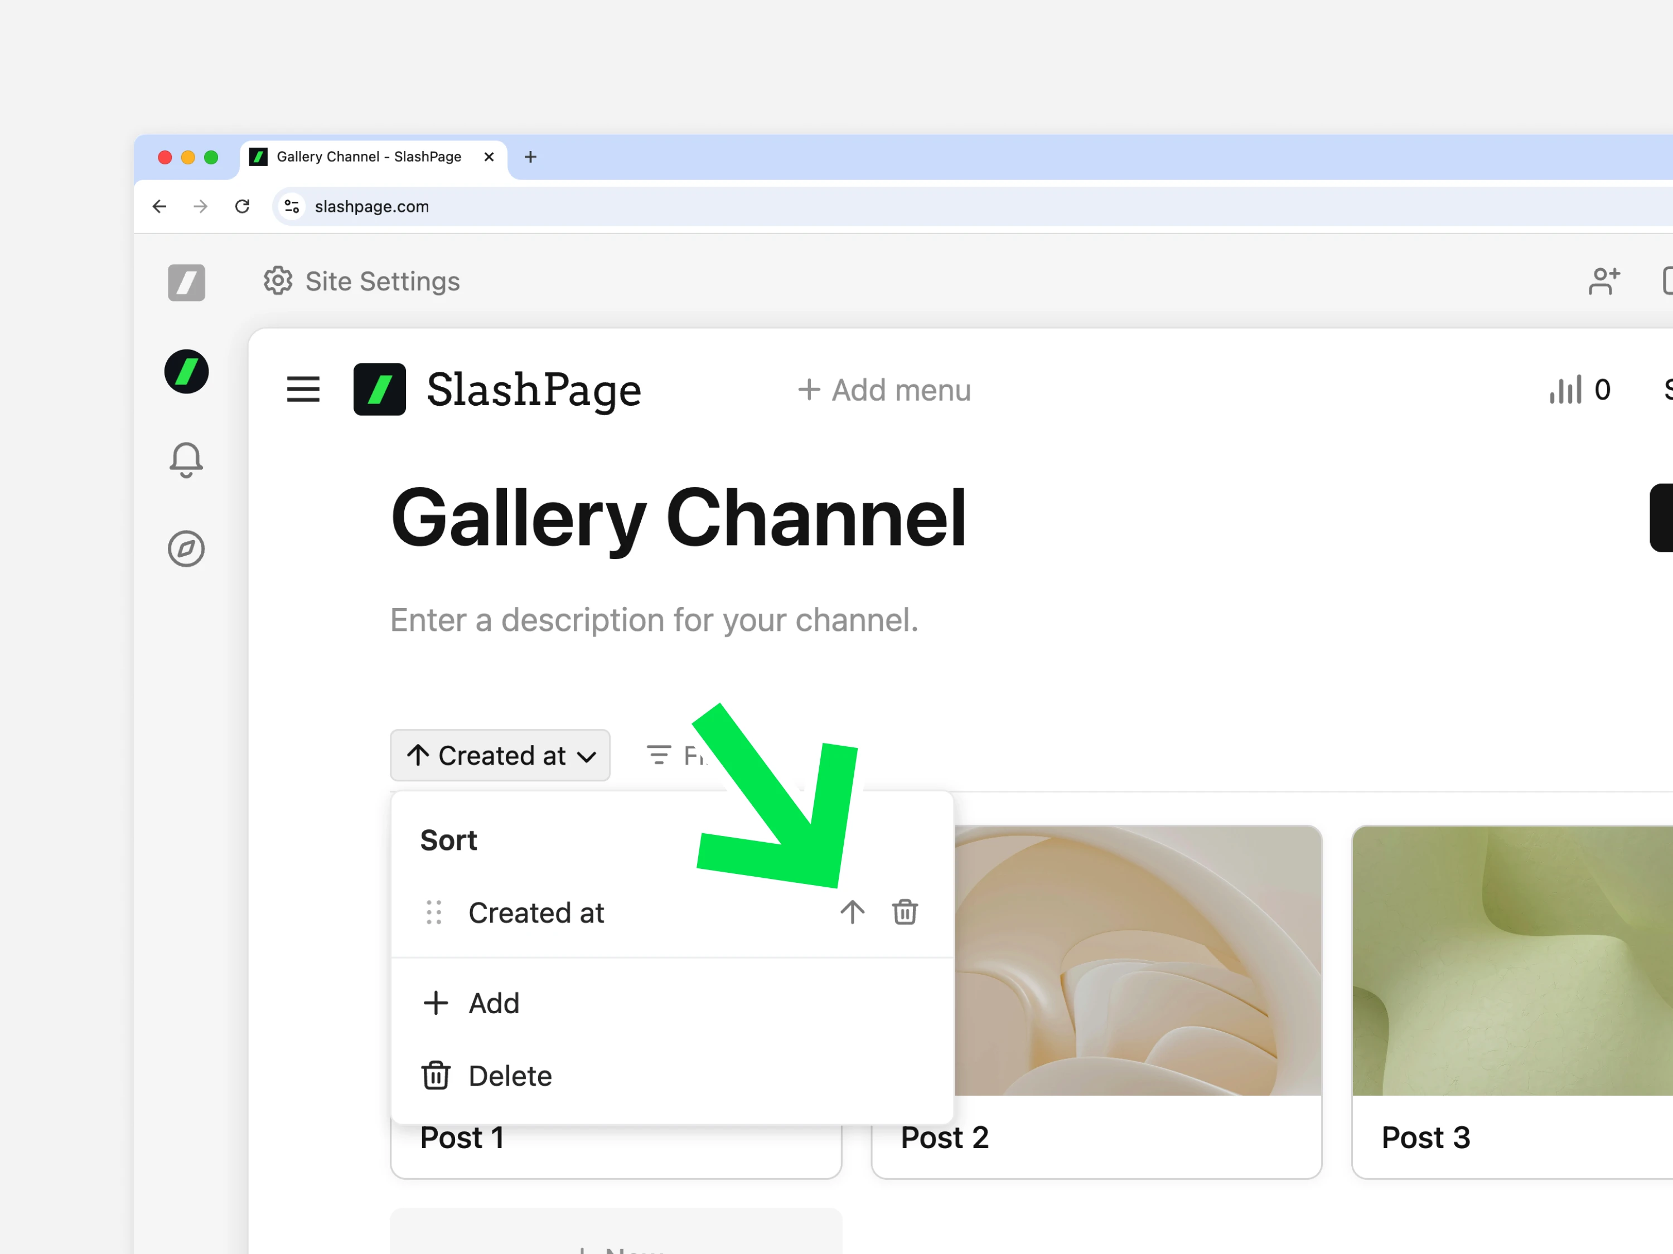The height and width of the screenshot is (1254, 1673).
Task: Toggle ascending sort arrow for Created at
Action: [852, 912]
